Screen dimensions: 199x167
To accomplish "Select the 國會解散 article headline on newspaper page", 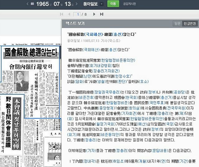I will [31, 52].
